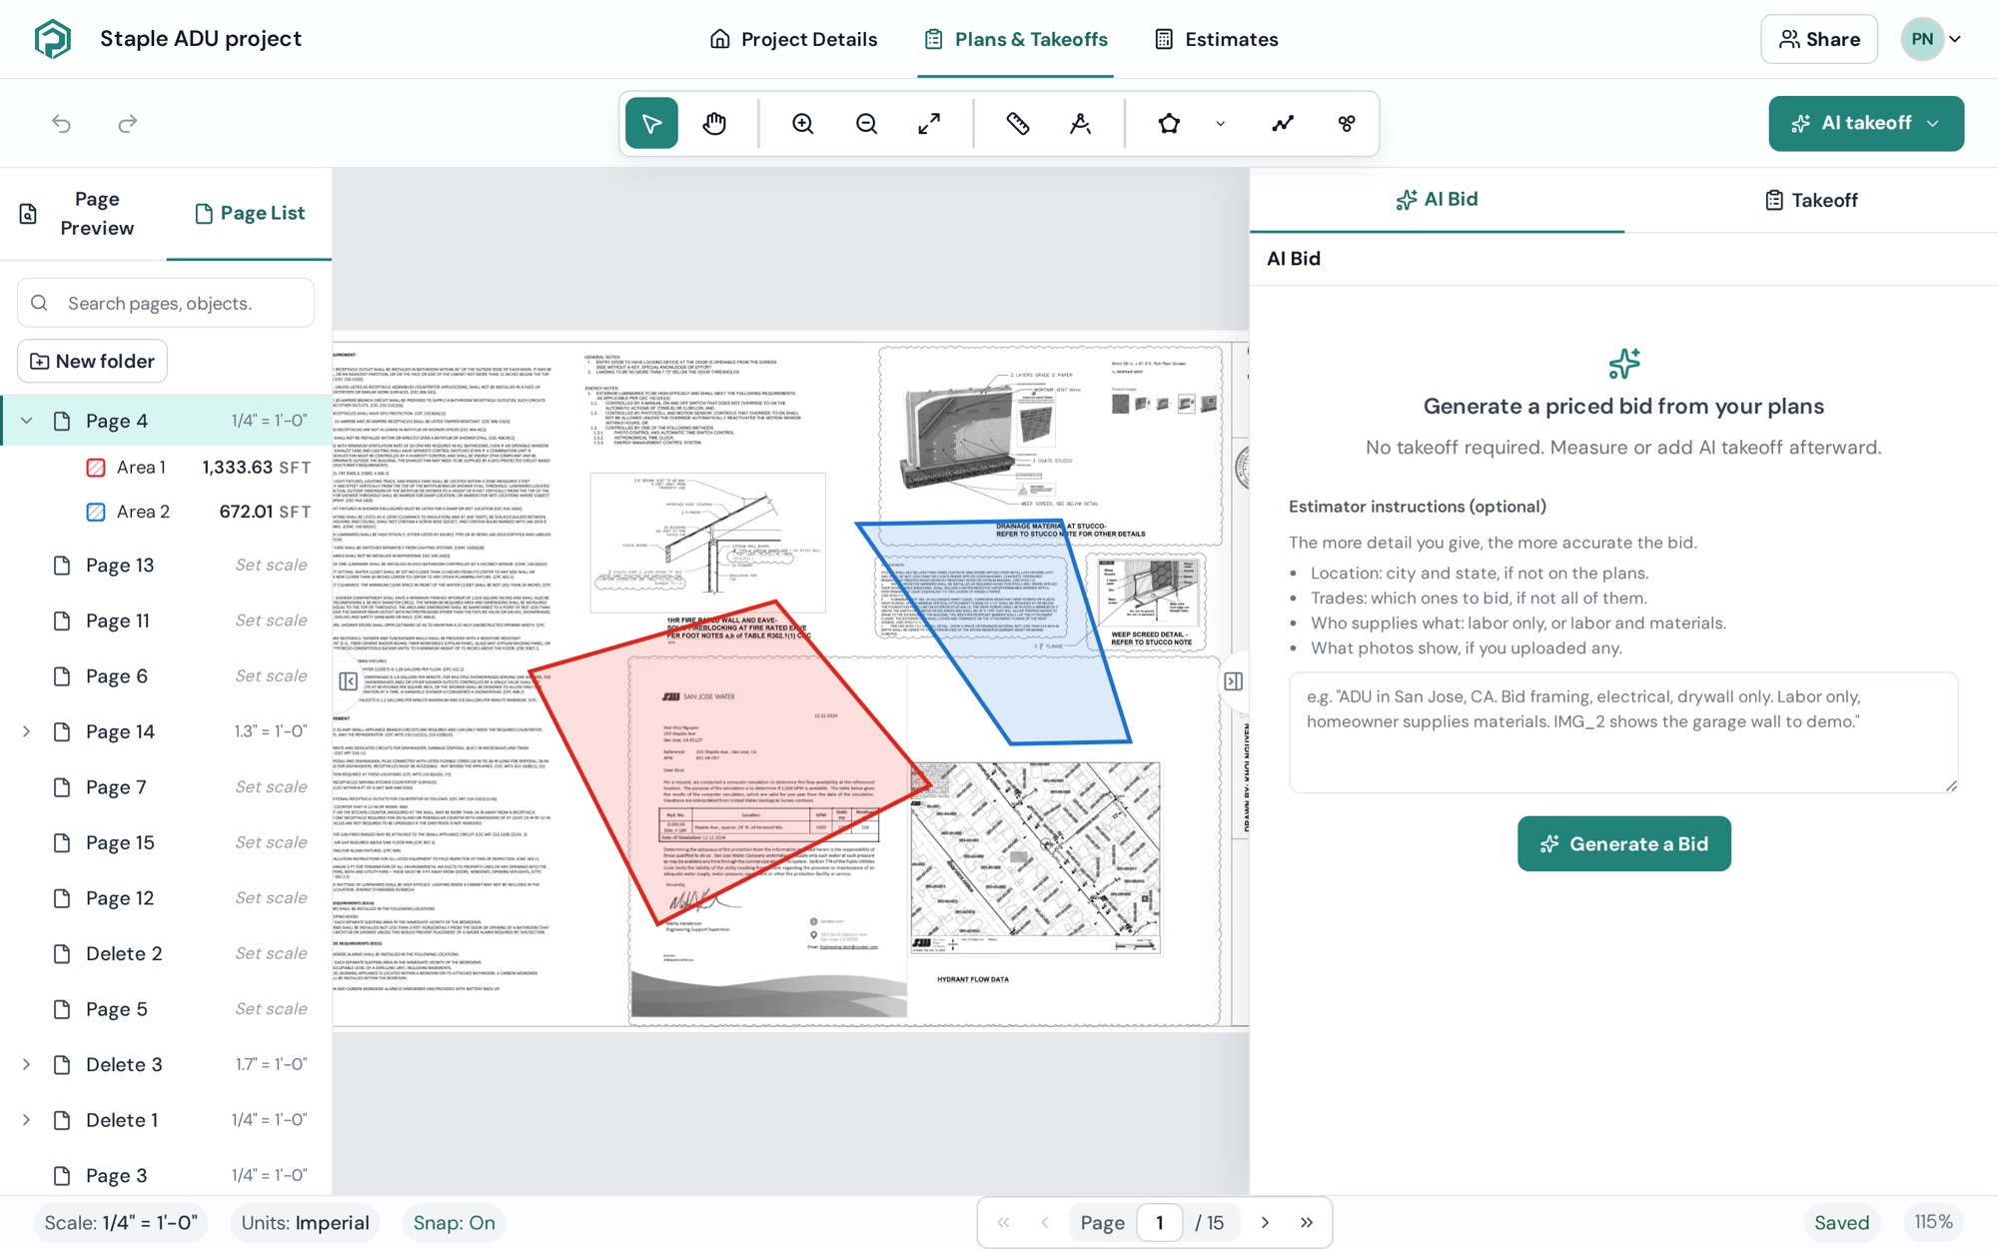This screenshot has width=1998, height=1249.
Task: Select the Area 2 takeoff item
Action: (166, 512)
